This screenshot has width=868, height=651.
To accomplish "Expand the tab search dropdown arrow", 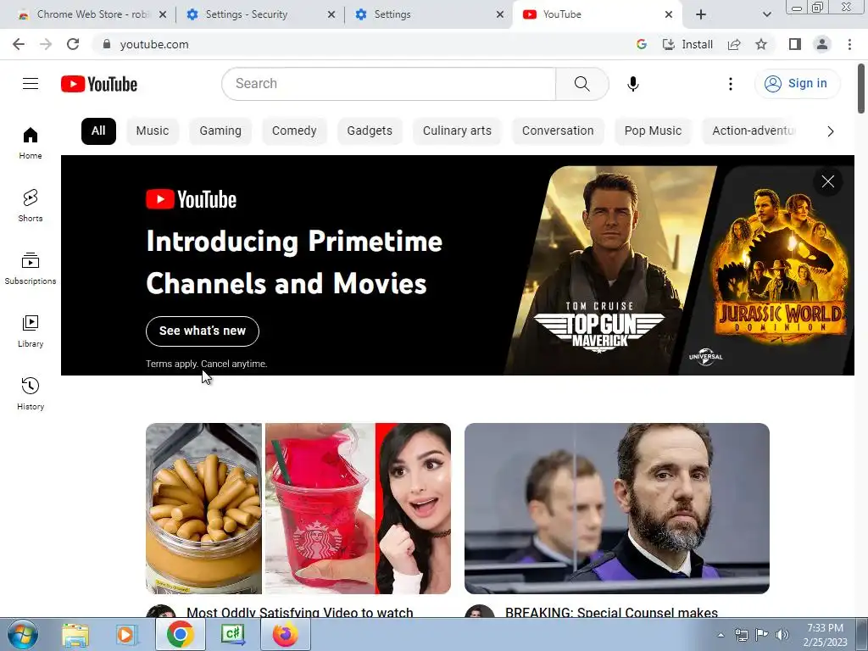I will click(766, 14).
